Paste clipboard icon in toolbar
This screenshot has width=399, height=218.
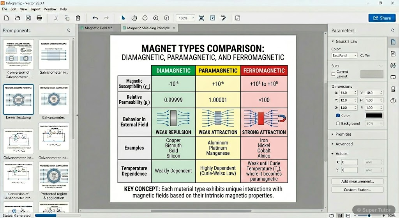click(78, 18)
